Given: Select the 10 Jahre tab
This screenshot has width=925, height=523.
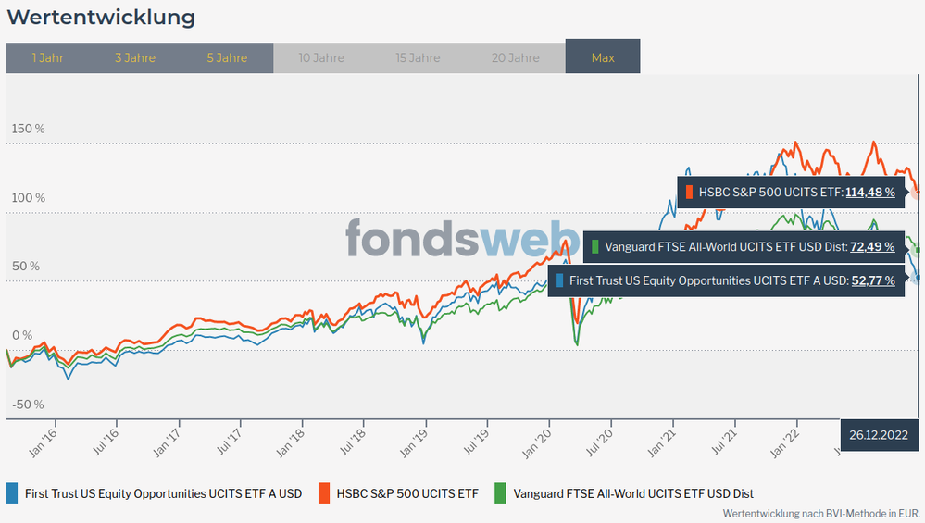Looking at the screenshot, I should pos(321,57).
